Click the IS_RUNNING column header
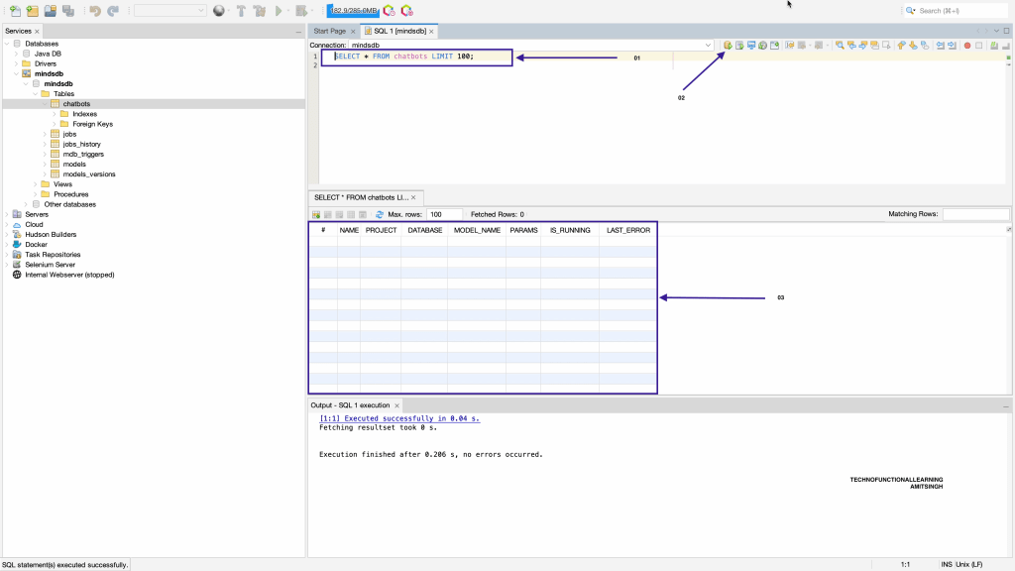The width and height of the screenshot is (1015, 571). [x=570, y=230]
